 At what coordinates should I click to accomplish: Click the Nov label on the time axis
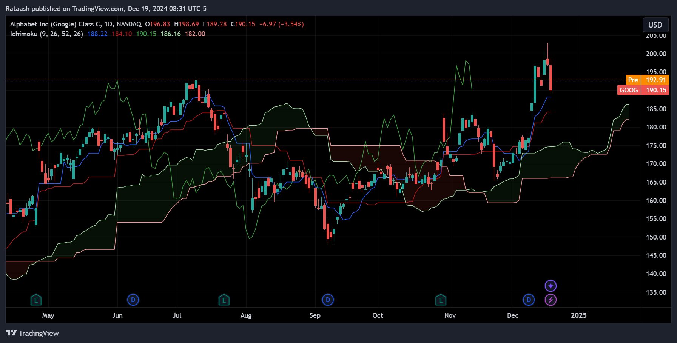click(x=450, y=315)
